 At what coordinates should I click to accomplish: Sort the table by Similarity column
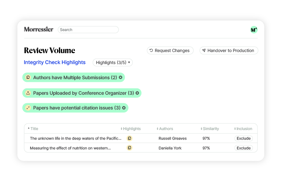[210, 128]
